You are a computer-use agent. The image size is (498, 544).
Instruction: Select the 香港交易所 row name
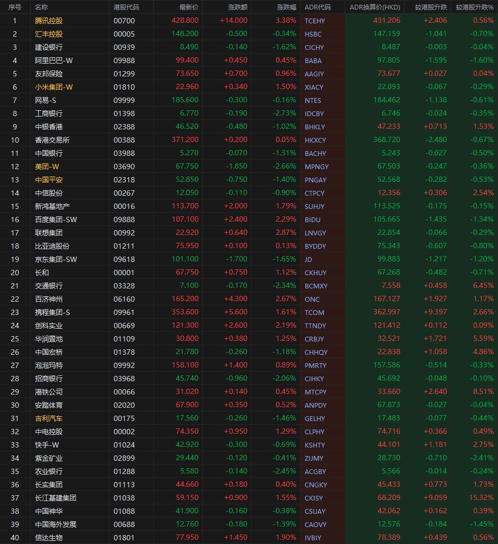(52, 140)
